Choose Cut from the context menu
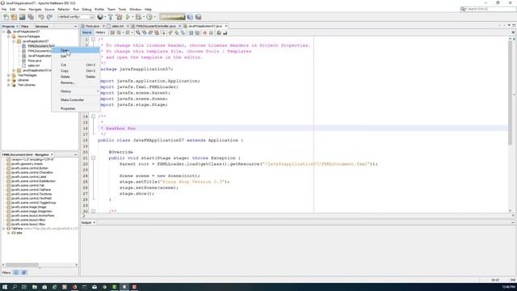 point(75,65)
